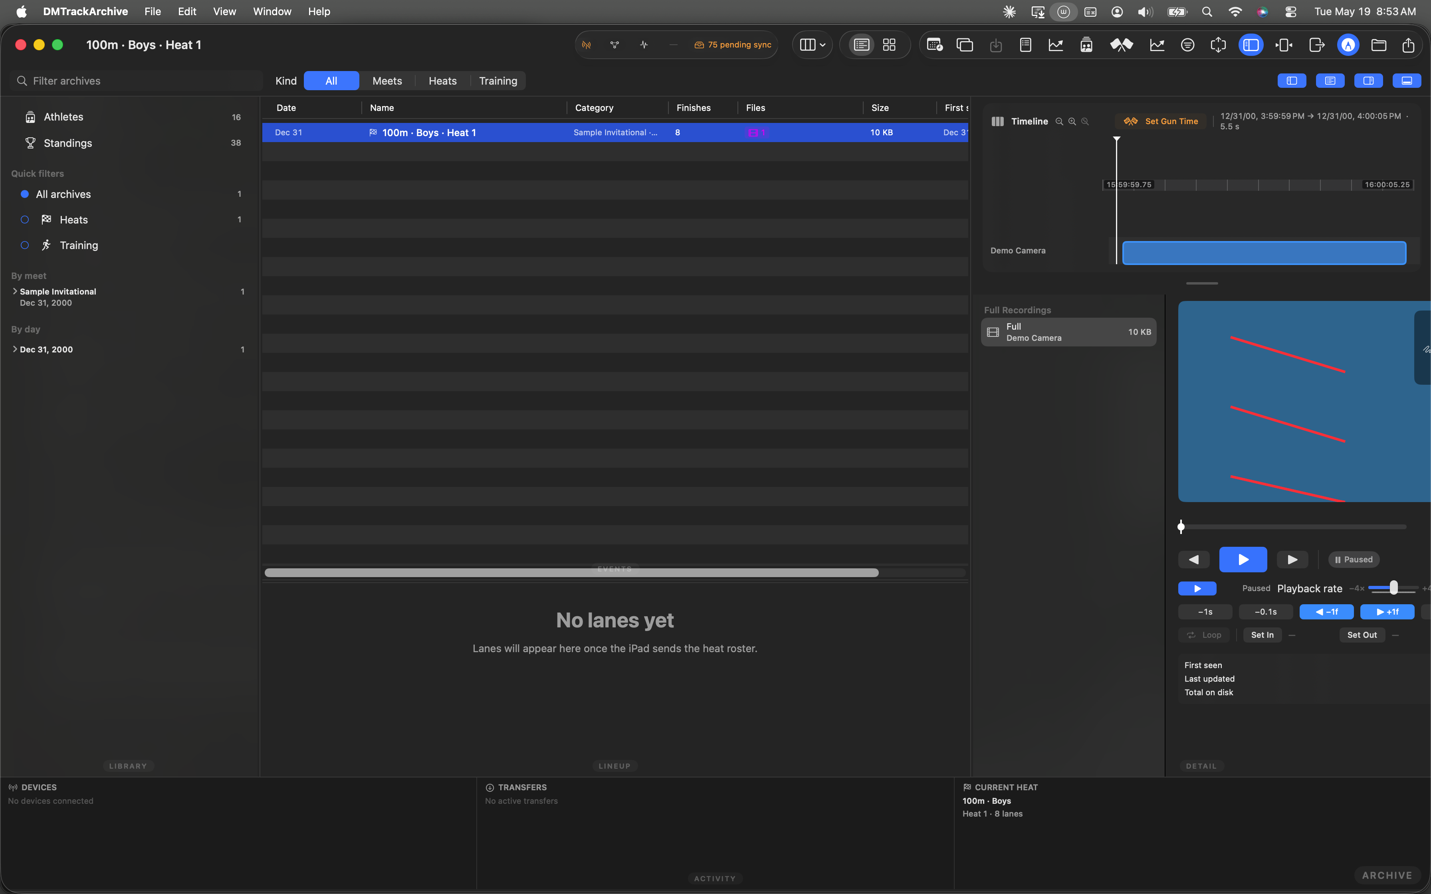
Task: Click the Set In button
Action: click(x=1262, y=635)
